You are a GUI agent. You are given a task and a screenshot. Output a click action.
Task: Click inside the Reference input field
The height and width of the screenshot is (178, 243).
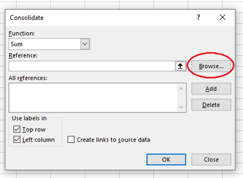[x=91, y=66]
